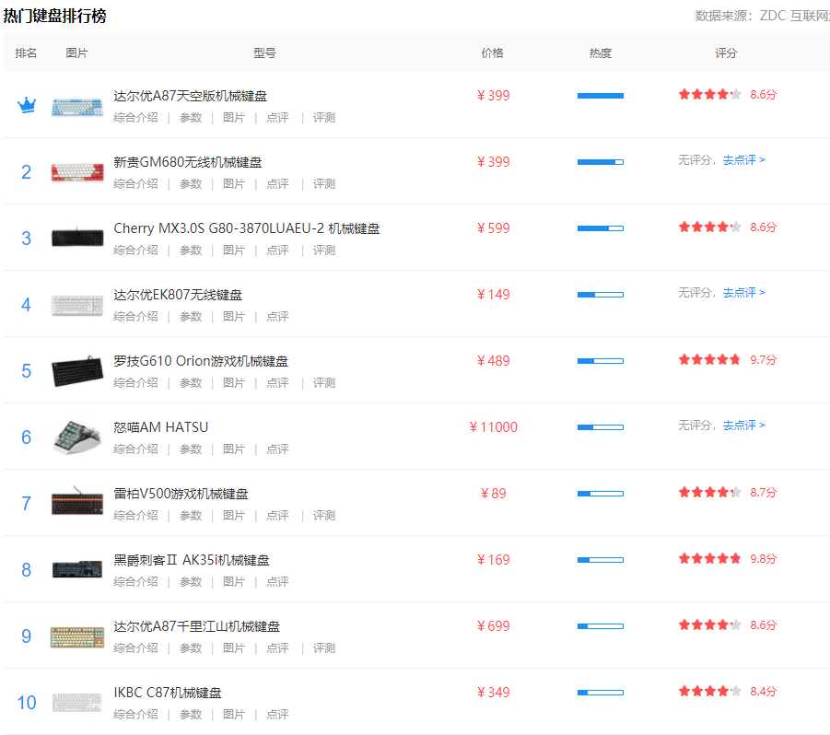Click the star rating of 黑爵刺客II AK35i

tap(709, 559)
